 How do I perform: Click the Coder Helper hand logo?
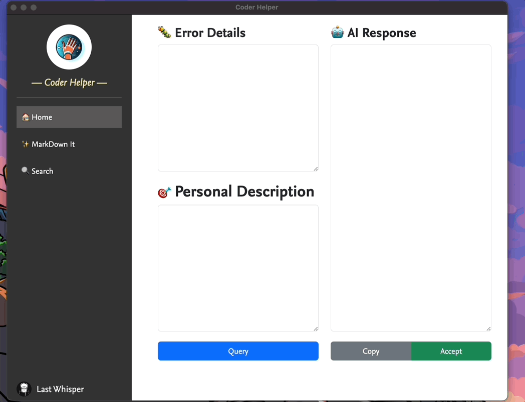click(x=69, y=47)
